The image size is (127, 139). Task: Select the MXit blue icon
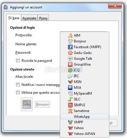click(x=70, y=88)
